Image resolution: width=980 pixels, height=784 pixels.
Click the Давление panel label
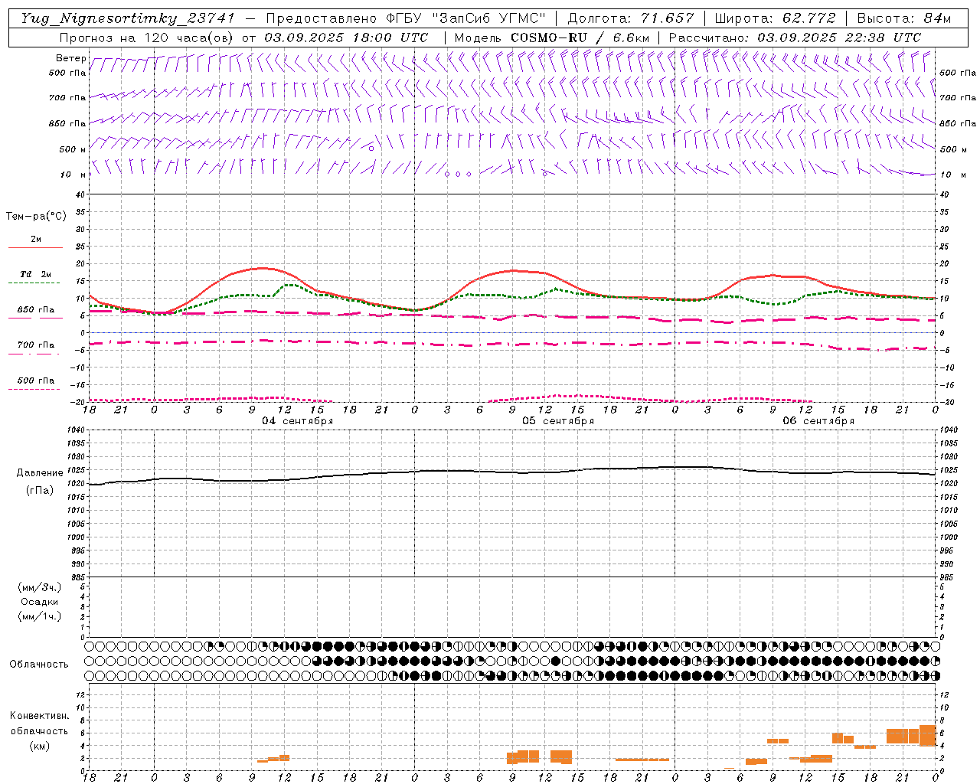click(x=40, y=473)
